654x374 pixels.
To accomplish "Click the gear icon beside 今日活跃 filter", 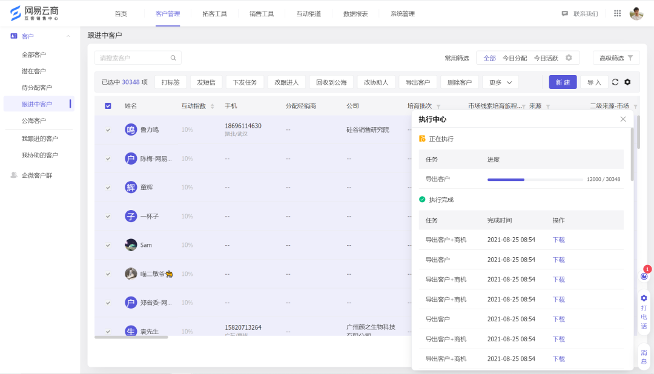I will (569, 58).
